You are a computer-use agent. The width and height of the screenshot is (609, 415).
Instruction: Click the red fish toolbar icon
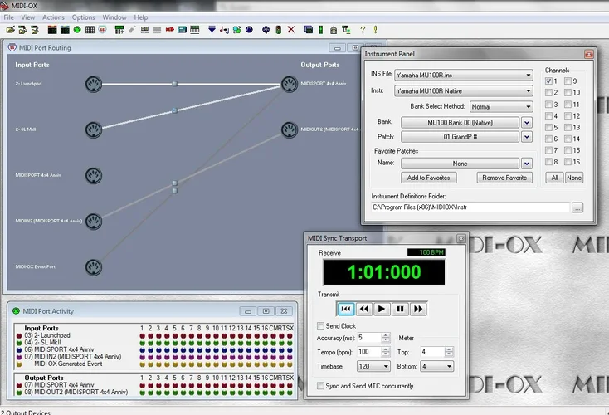(x=170, y=30)
